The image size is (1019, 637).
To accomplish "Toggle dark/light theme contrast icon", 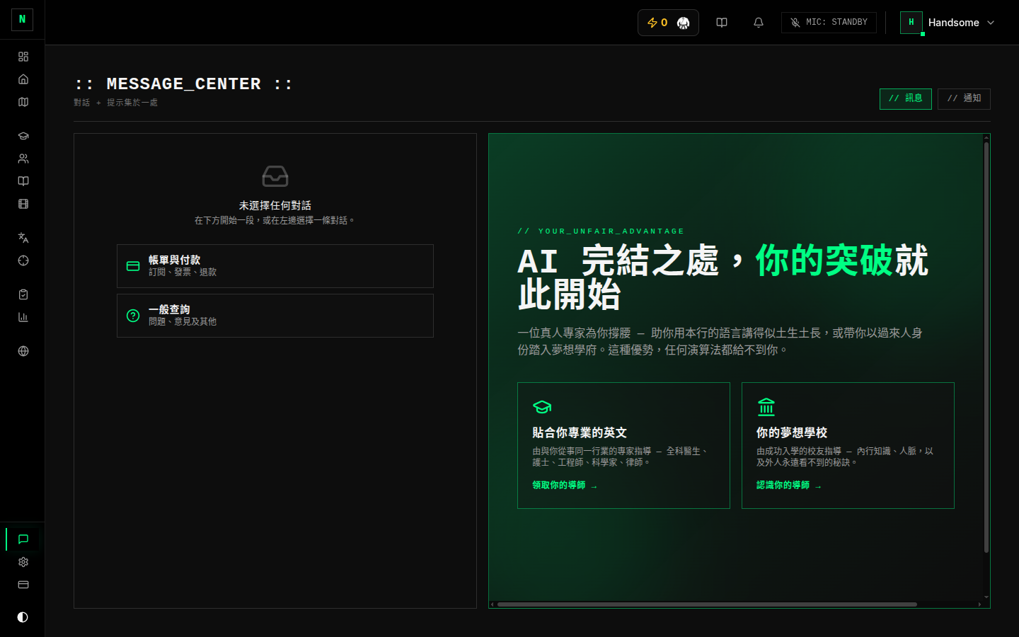I will click(23, 617).
